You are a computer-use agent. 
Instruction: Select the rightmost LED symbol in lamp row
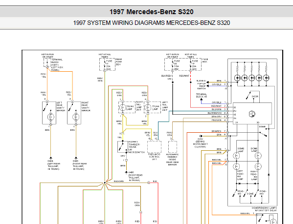coord(266,78)
